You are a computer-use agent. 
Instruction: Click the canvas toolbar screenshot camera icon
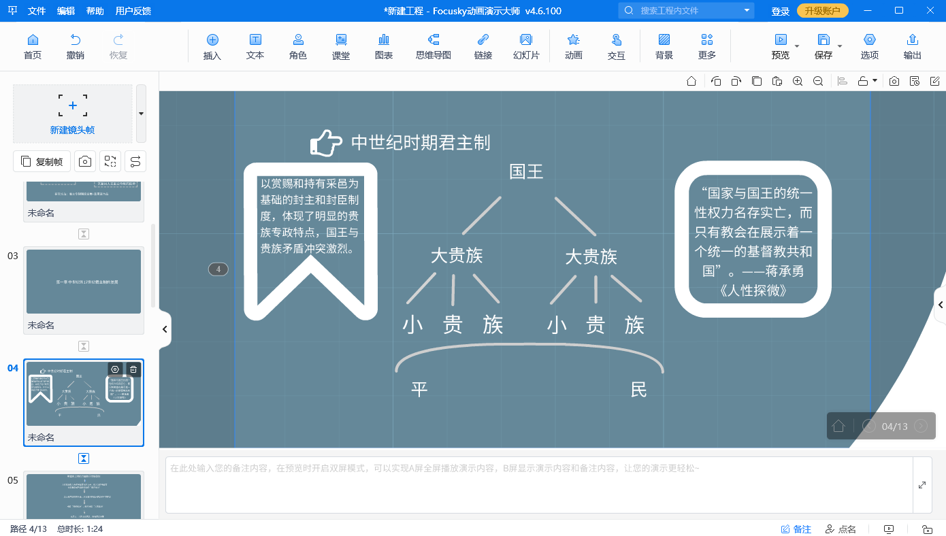coord(894,81)
